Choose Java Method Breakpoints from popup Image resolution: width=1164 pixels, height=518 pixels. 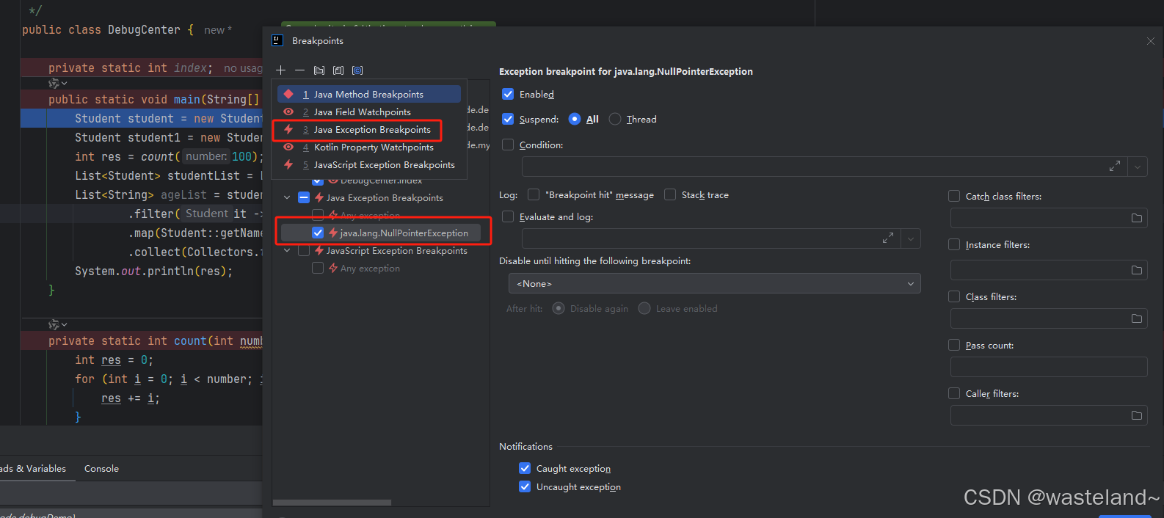(x=369, y=94)
